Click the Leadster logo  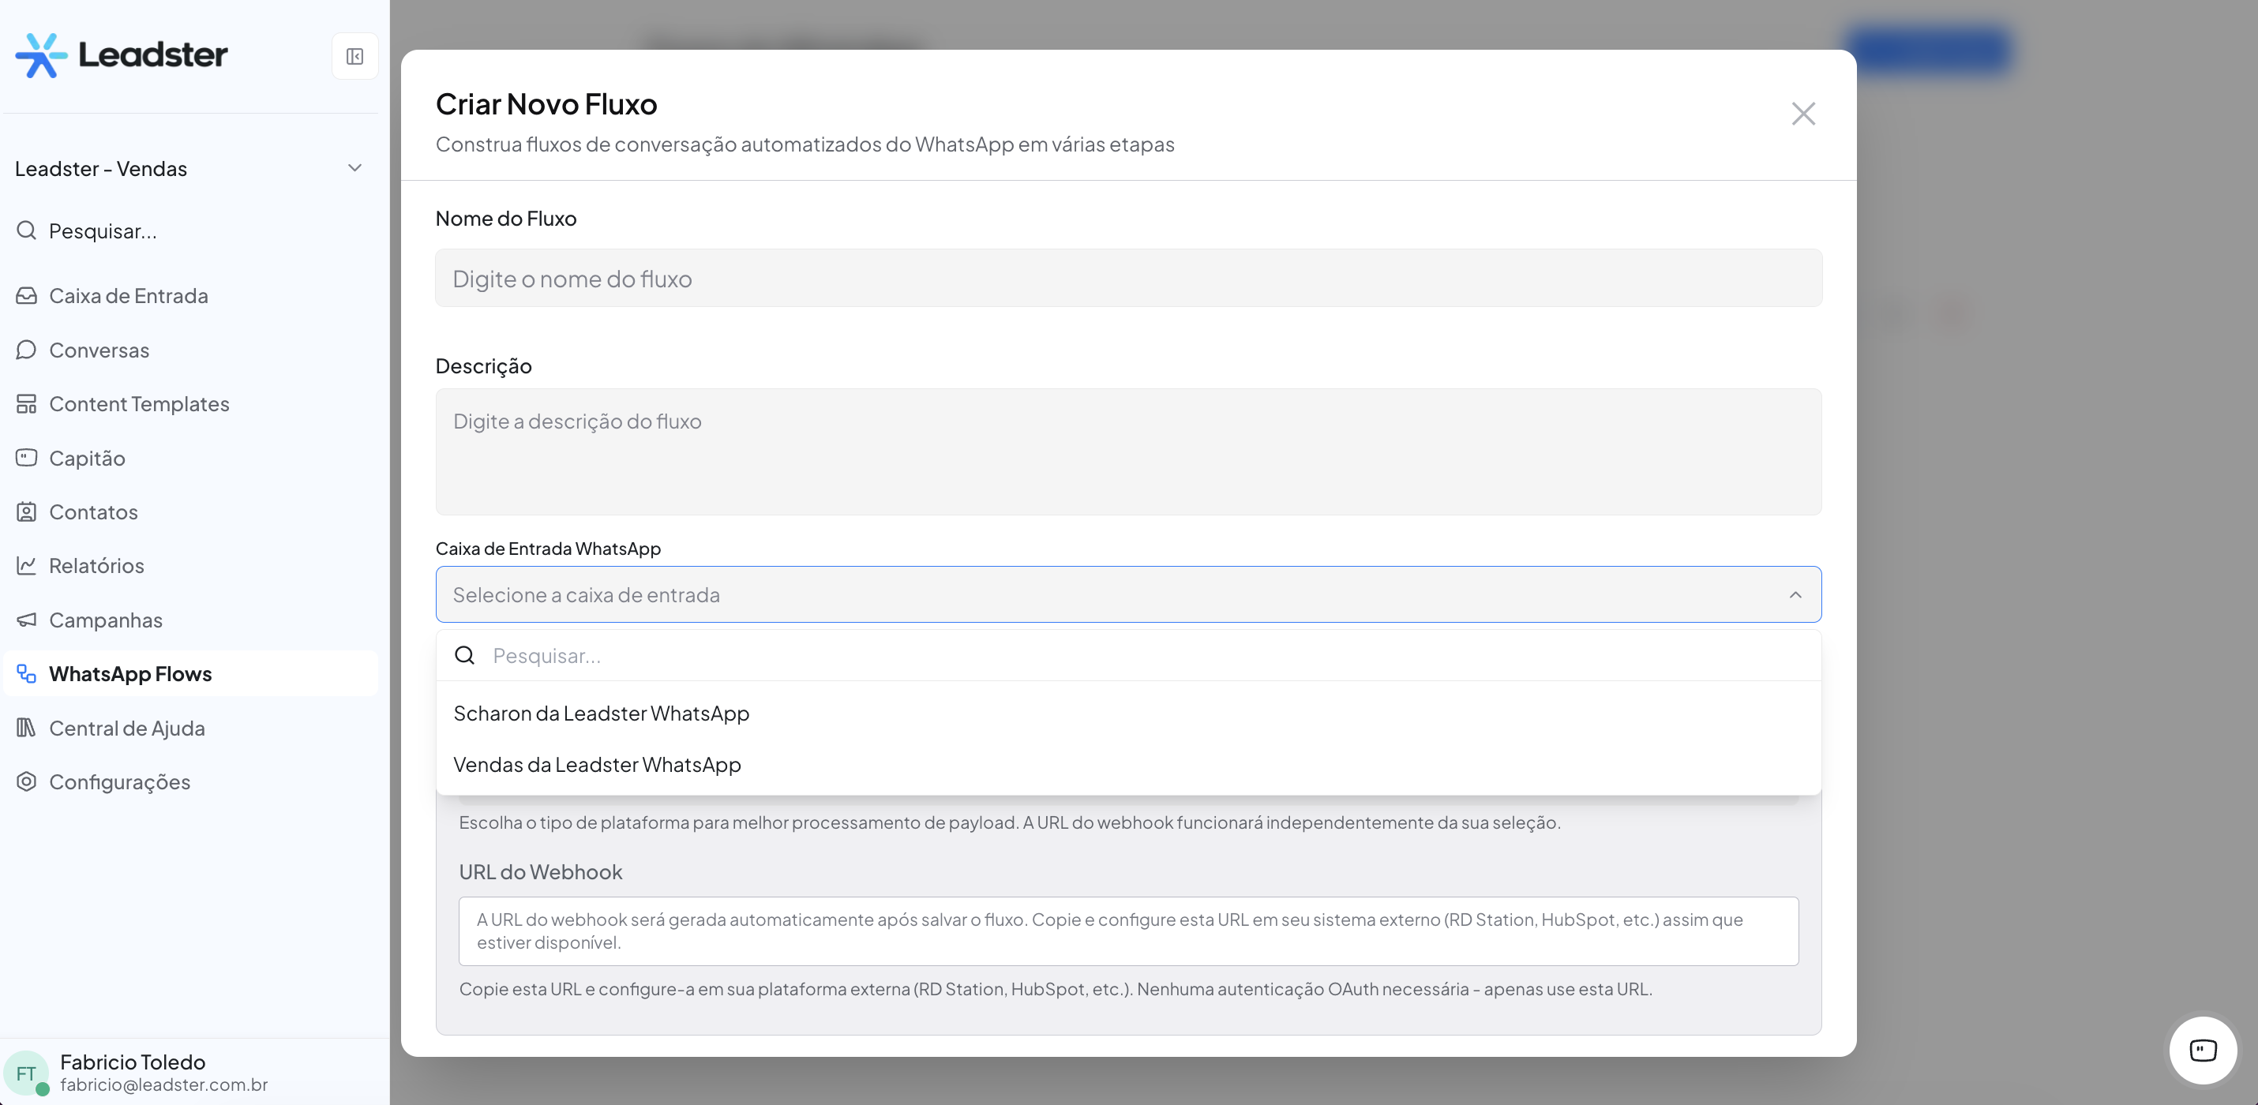(x=121, y=54)
